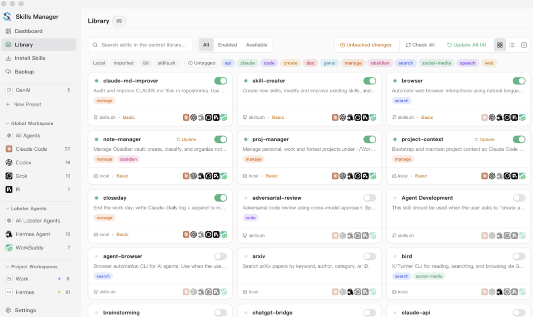Click Update link on note-manager card

tap(186, 140)
